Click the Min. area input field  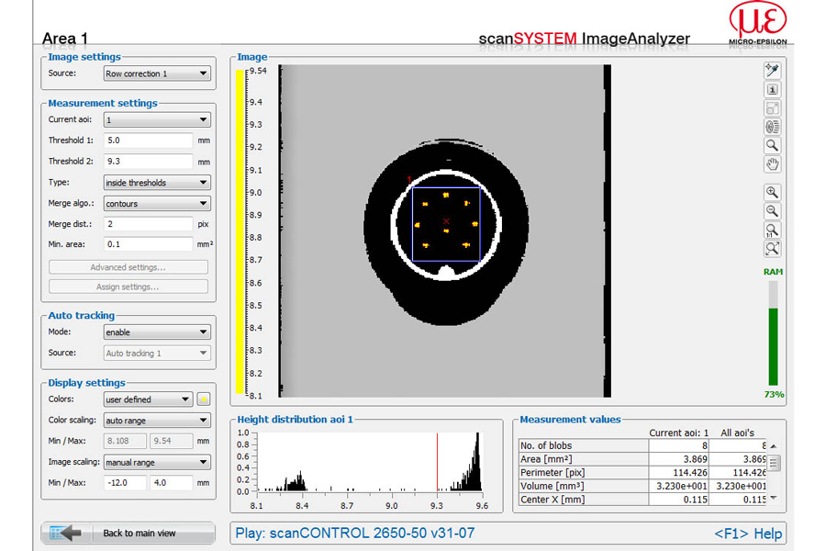148,244
